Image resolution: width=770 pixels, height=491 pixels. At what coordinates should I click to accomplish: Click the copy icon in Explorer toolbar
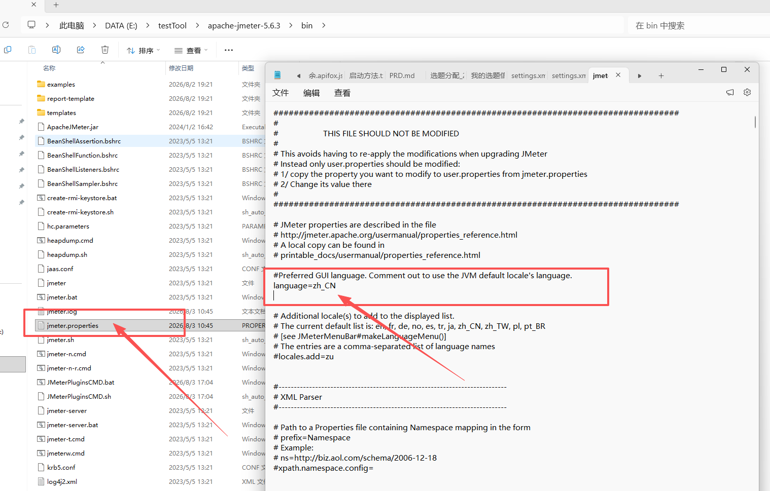8,50
